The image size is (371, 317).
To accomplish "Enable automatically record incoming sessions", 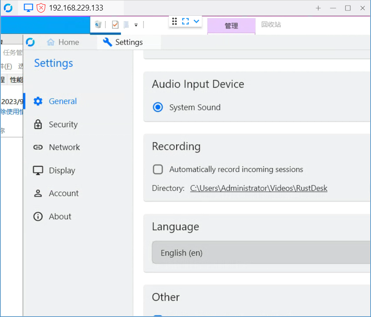I will (158, 169).
